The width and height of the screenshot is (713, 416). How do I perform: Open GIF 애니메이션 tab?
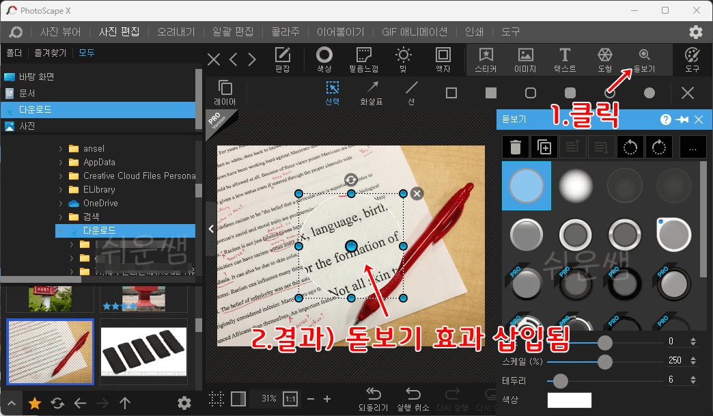415,32
